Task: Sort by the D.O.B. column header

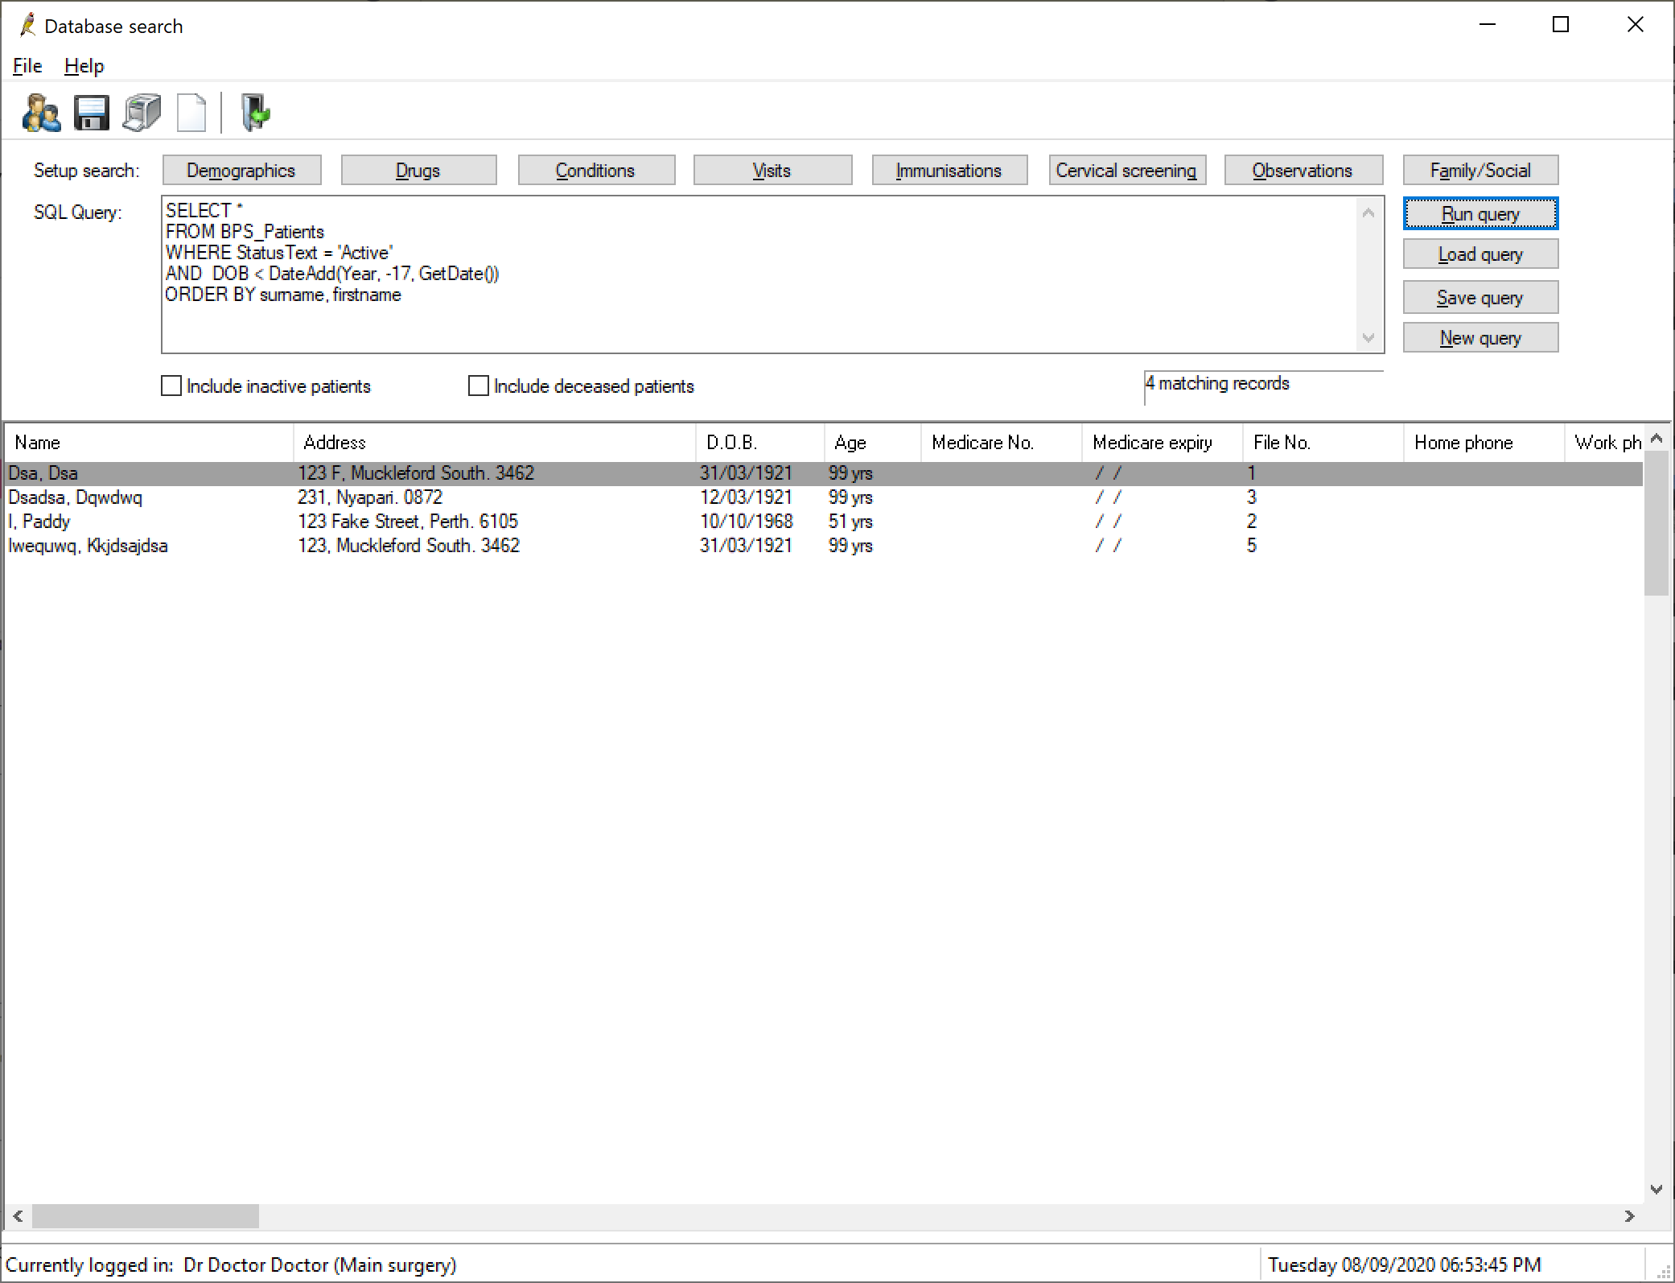Action: tap(760, 443)
